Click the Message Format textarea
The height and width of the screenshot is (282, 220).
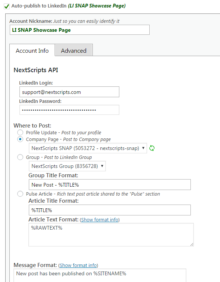tap(100, 275)
